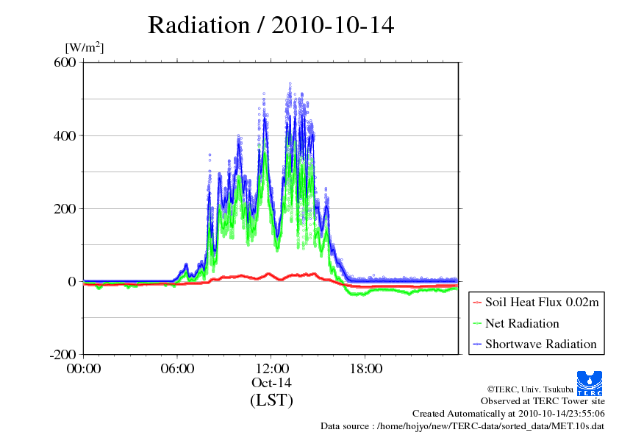Image resolution: width=619 pixels, height=438 pixels.
Task: Click the '400' y-axis label
Action: point(65,136)
